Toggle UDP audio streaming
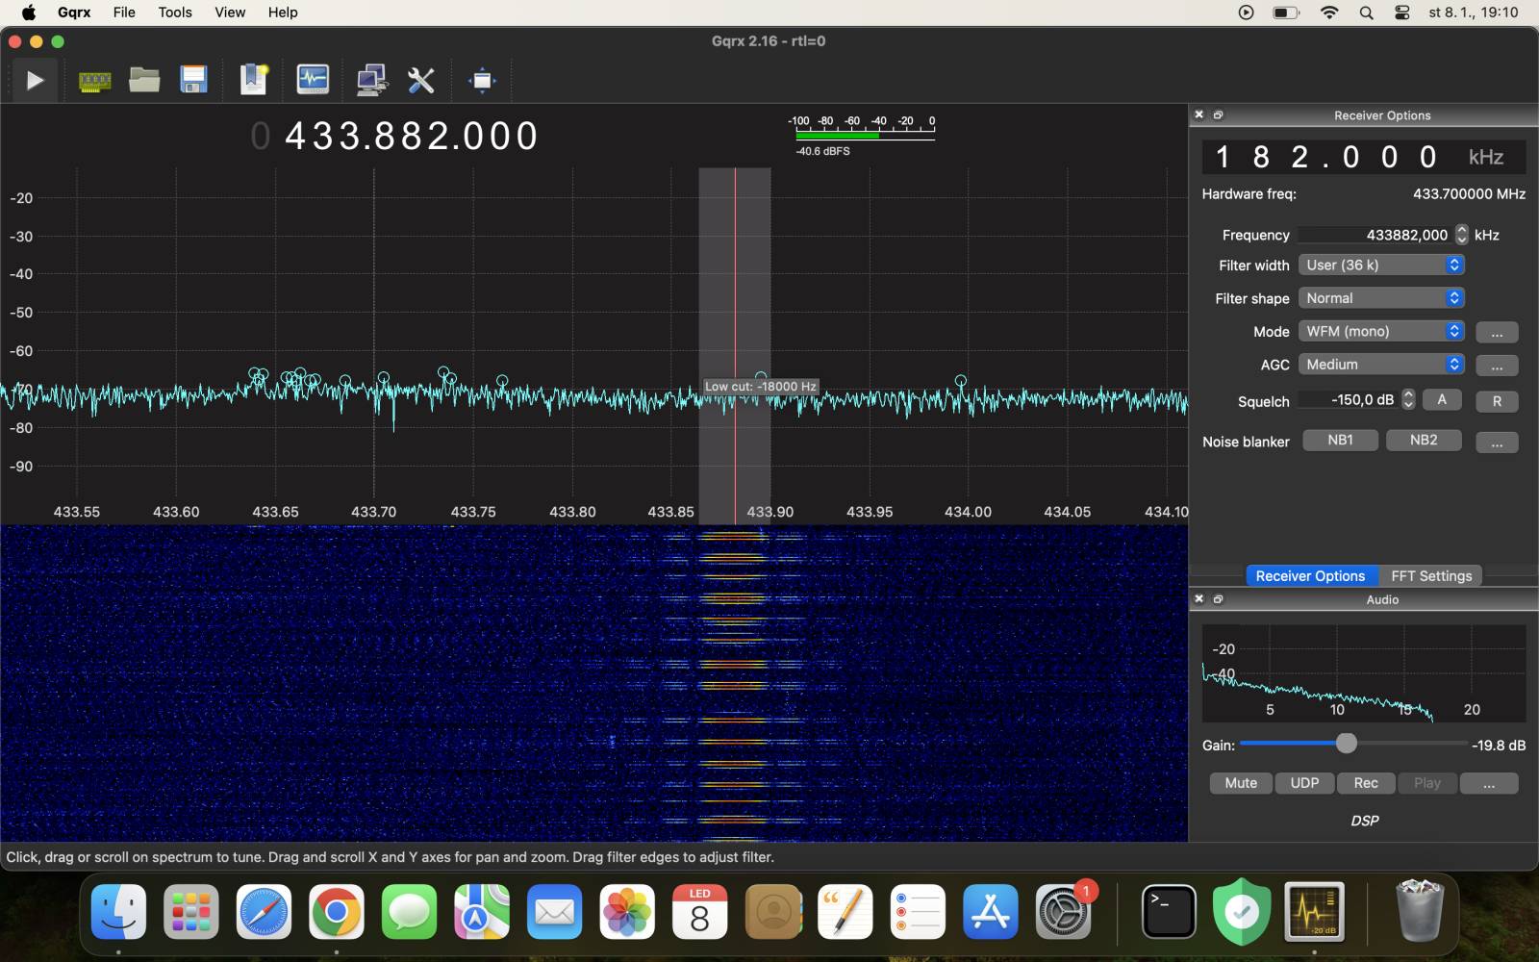 1304,783
